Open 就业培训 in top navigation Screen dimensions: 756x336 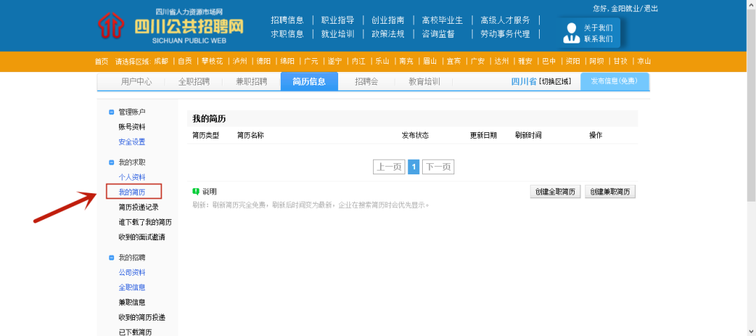point(337,34)
